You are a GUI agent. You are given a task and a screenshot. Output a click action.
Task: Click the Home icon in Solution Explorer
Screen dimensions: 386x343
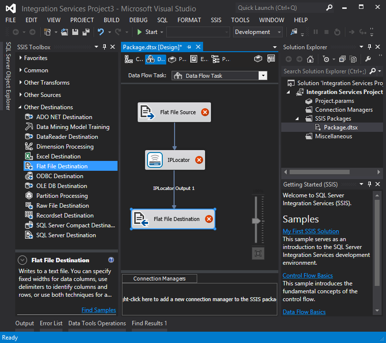pyautogui.click(x=310, y=59)
